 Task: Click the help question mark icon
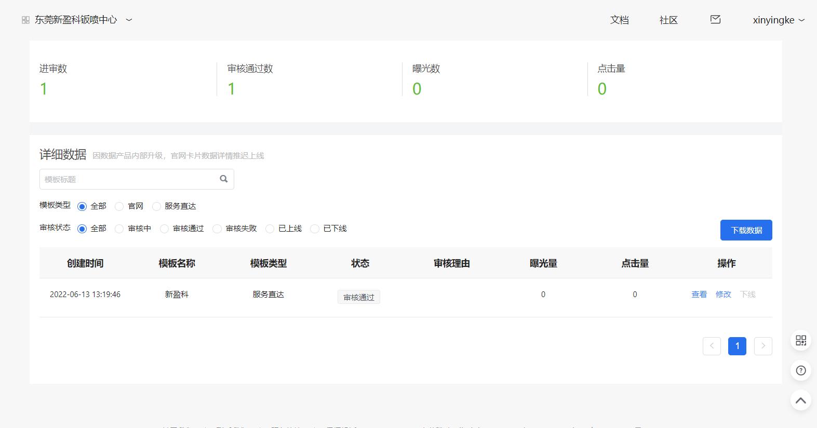(800, 370)
